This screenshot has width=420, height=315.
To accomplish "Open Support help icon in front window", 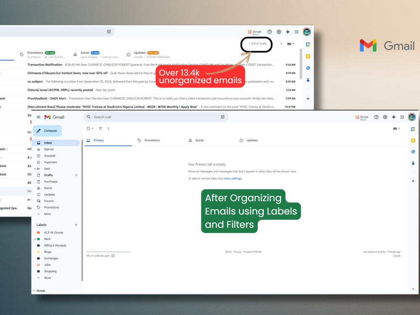I will pos(376,117).
